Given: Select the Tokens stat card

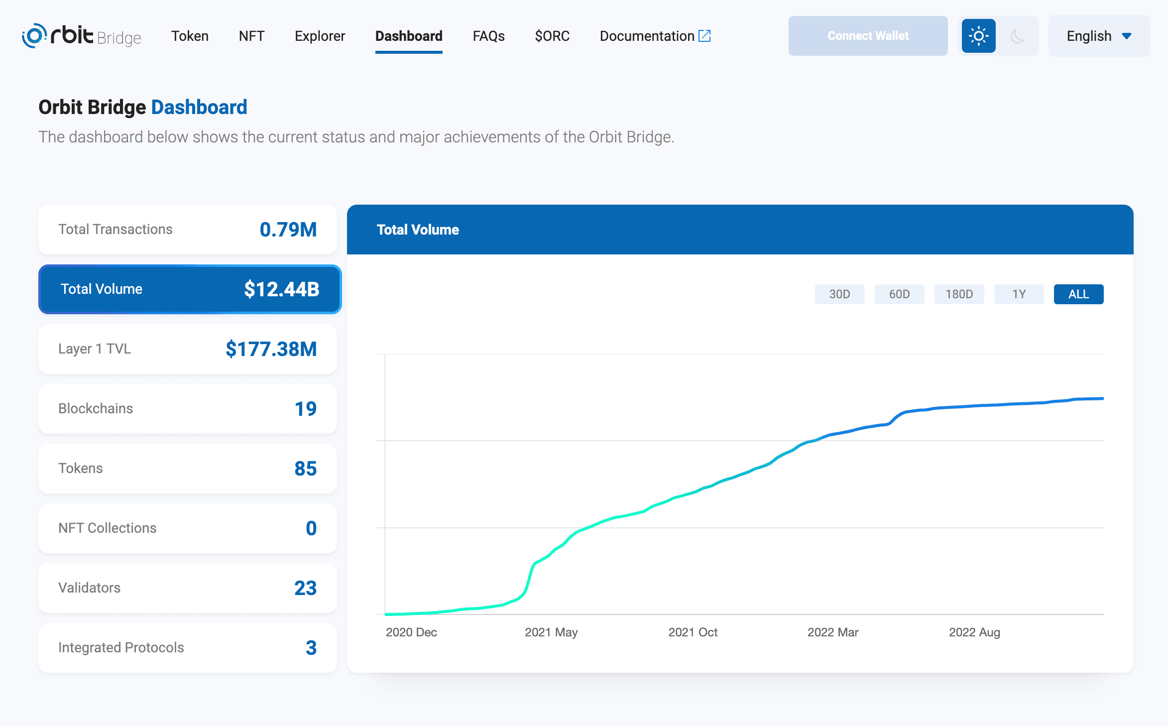Looking at the screenshot, I should point(188,469).
